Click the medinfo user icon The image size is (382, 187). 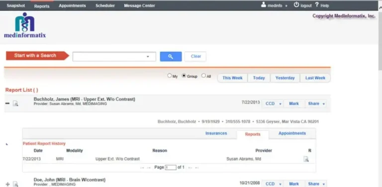[x=263, y=4]
